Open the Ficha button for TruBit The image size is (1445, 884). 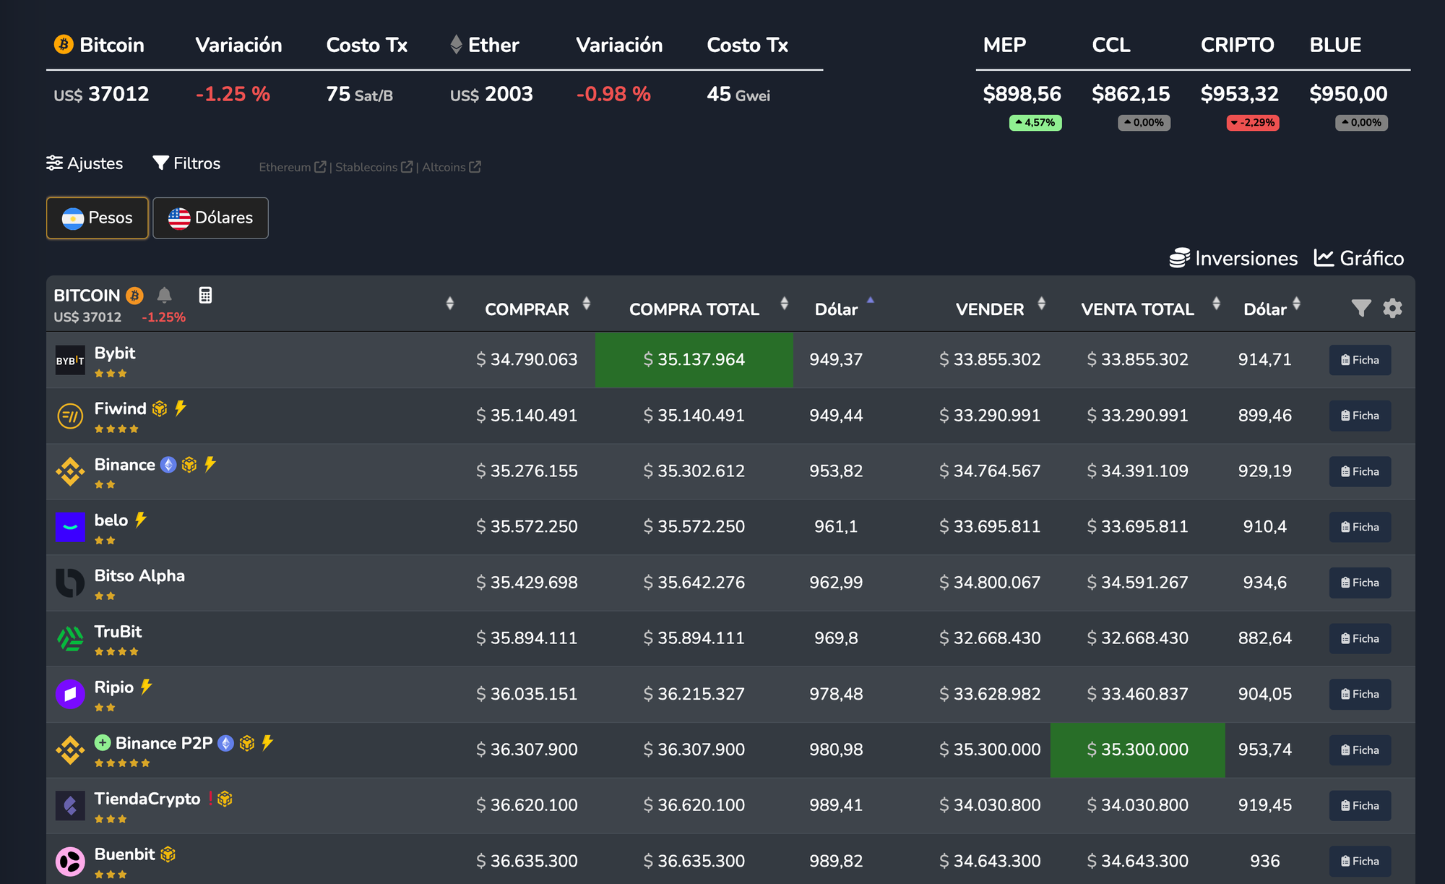pyautogui.click(x=1360, y=638)
